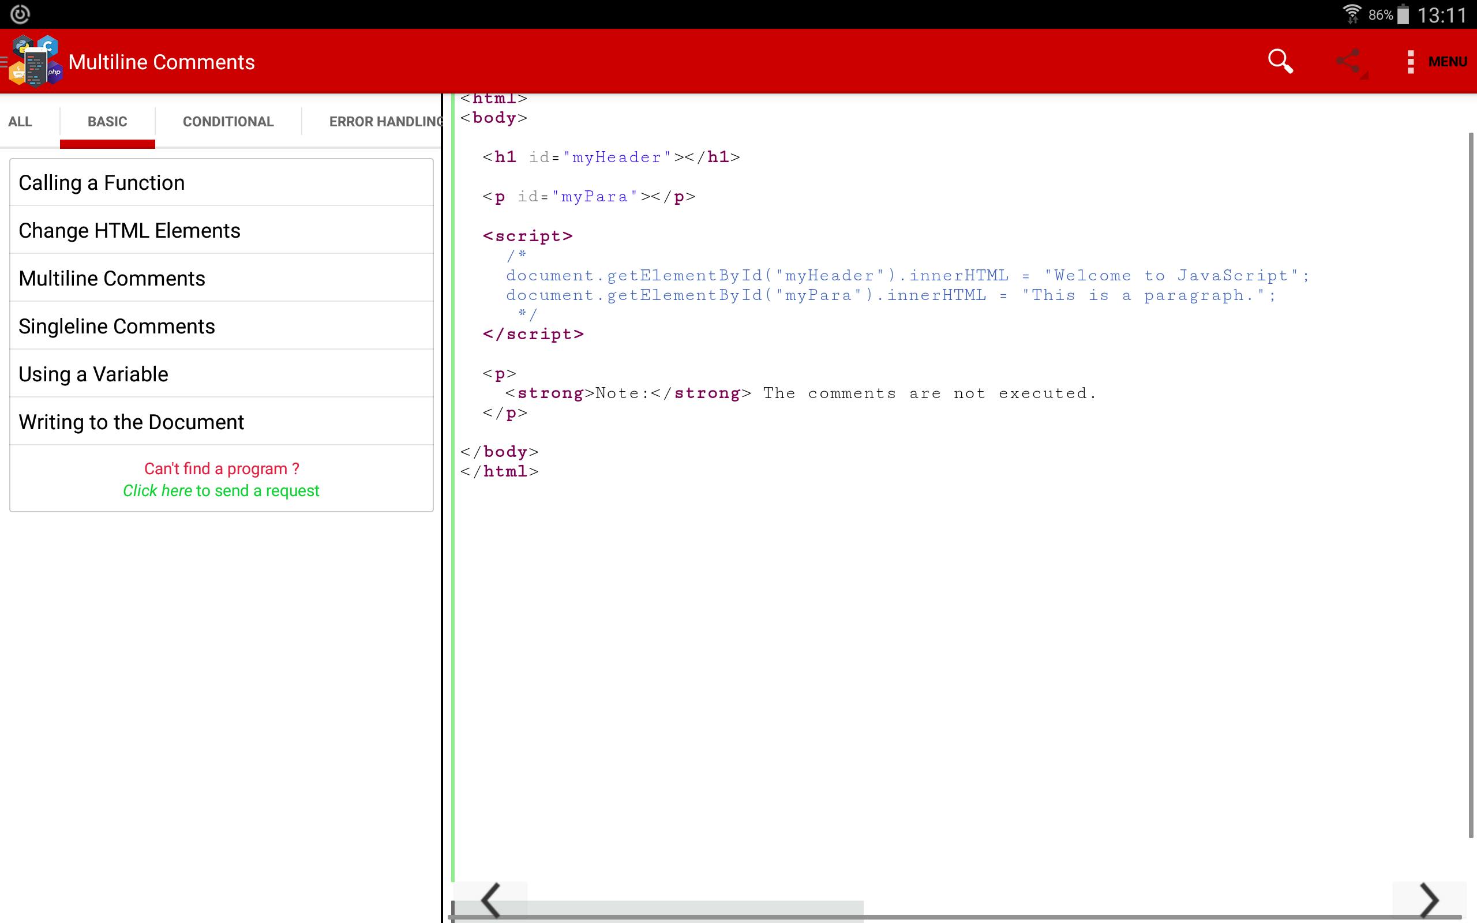Click the "Welcome to JavaScript" string
1477x923 pixels.
[1171, 275]
